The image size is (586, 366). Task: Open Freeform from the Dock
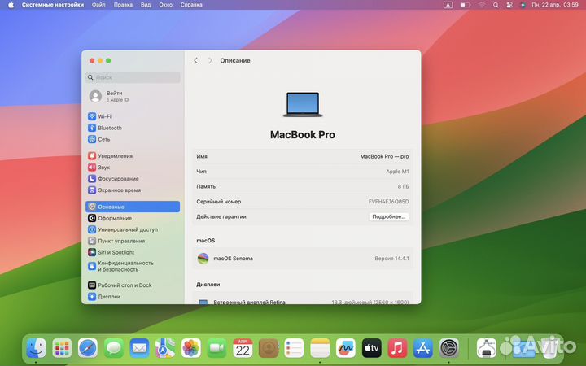346,348
